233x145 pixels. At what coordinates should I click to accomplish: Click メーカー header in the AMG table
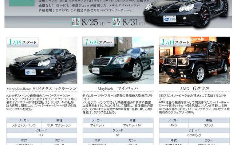pyautogui.click(x=174, y=120)
